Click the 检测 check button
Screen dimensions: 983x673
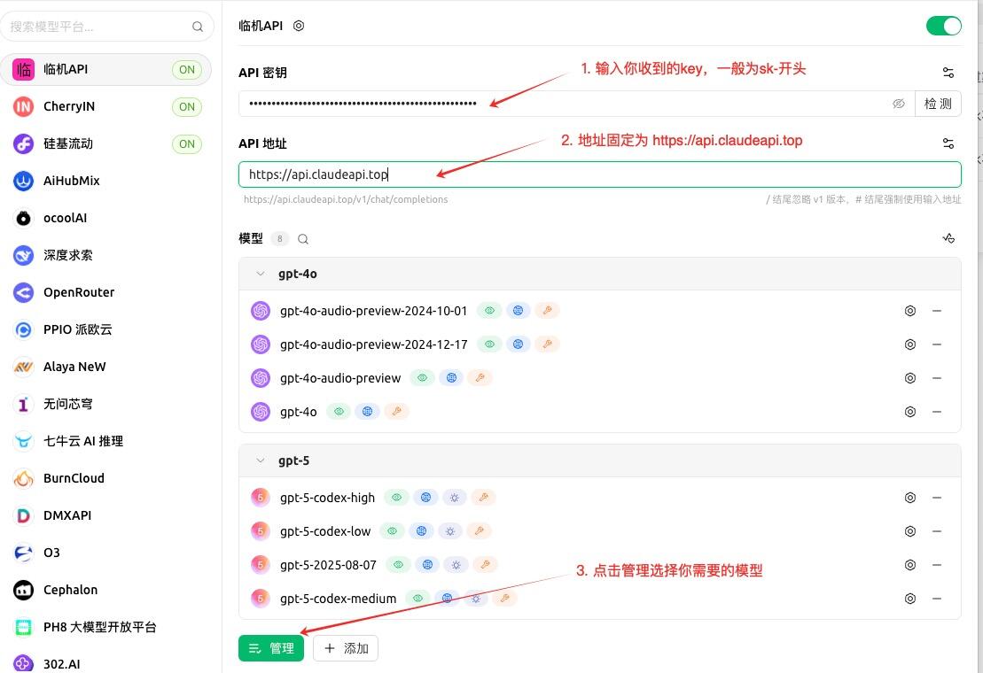(938, 104)
